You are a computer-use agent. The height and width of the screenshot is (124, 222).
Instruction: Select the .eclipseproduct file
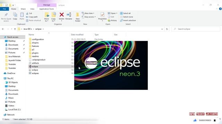[x=37, y=60]
